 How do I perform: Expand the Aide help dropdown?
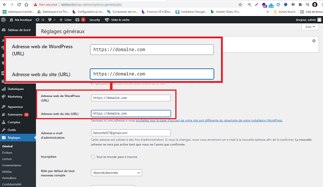pos(310,27)
